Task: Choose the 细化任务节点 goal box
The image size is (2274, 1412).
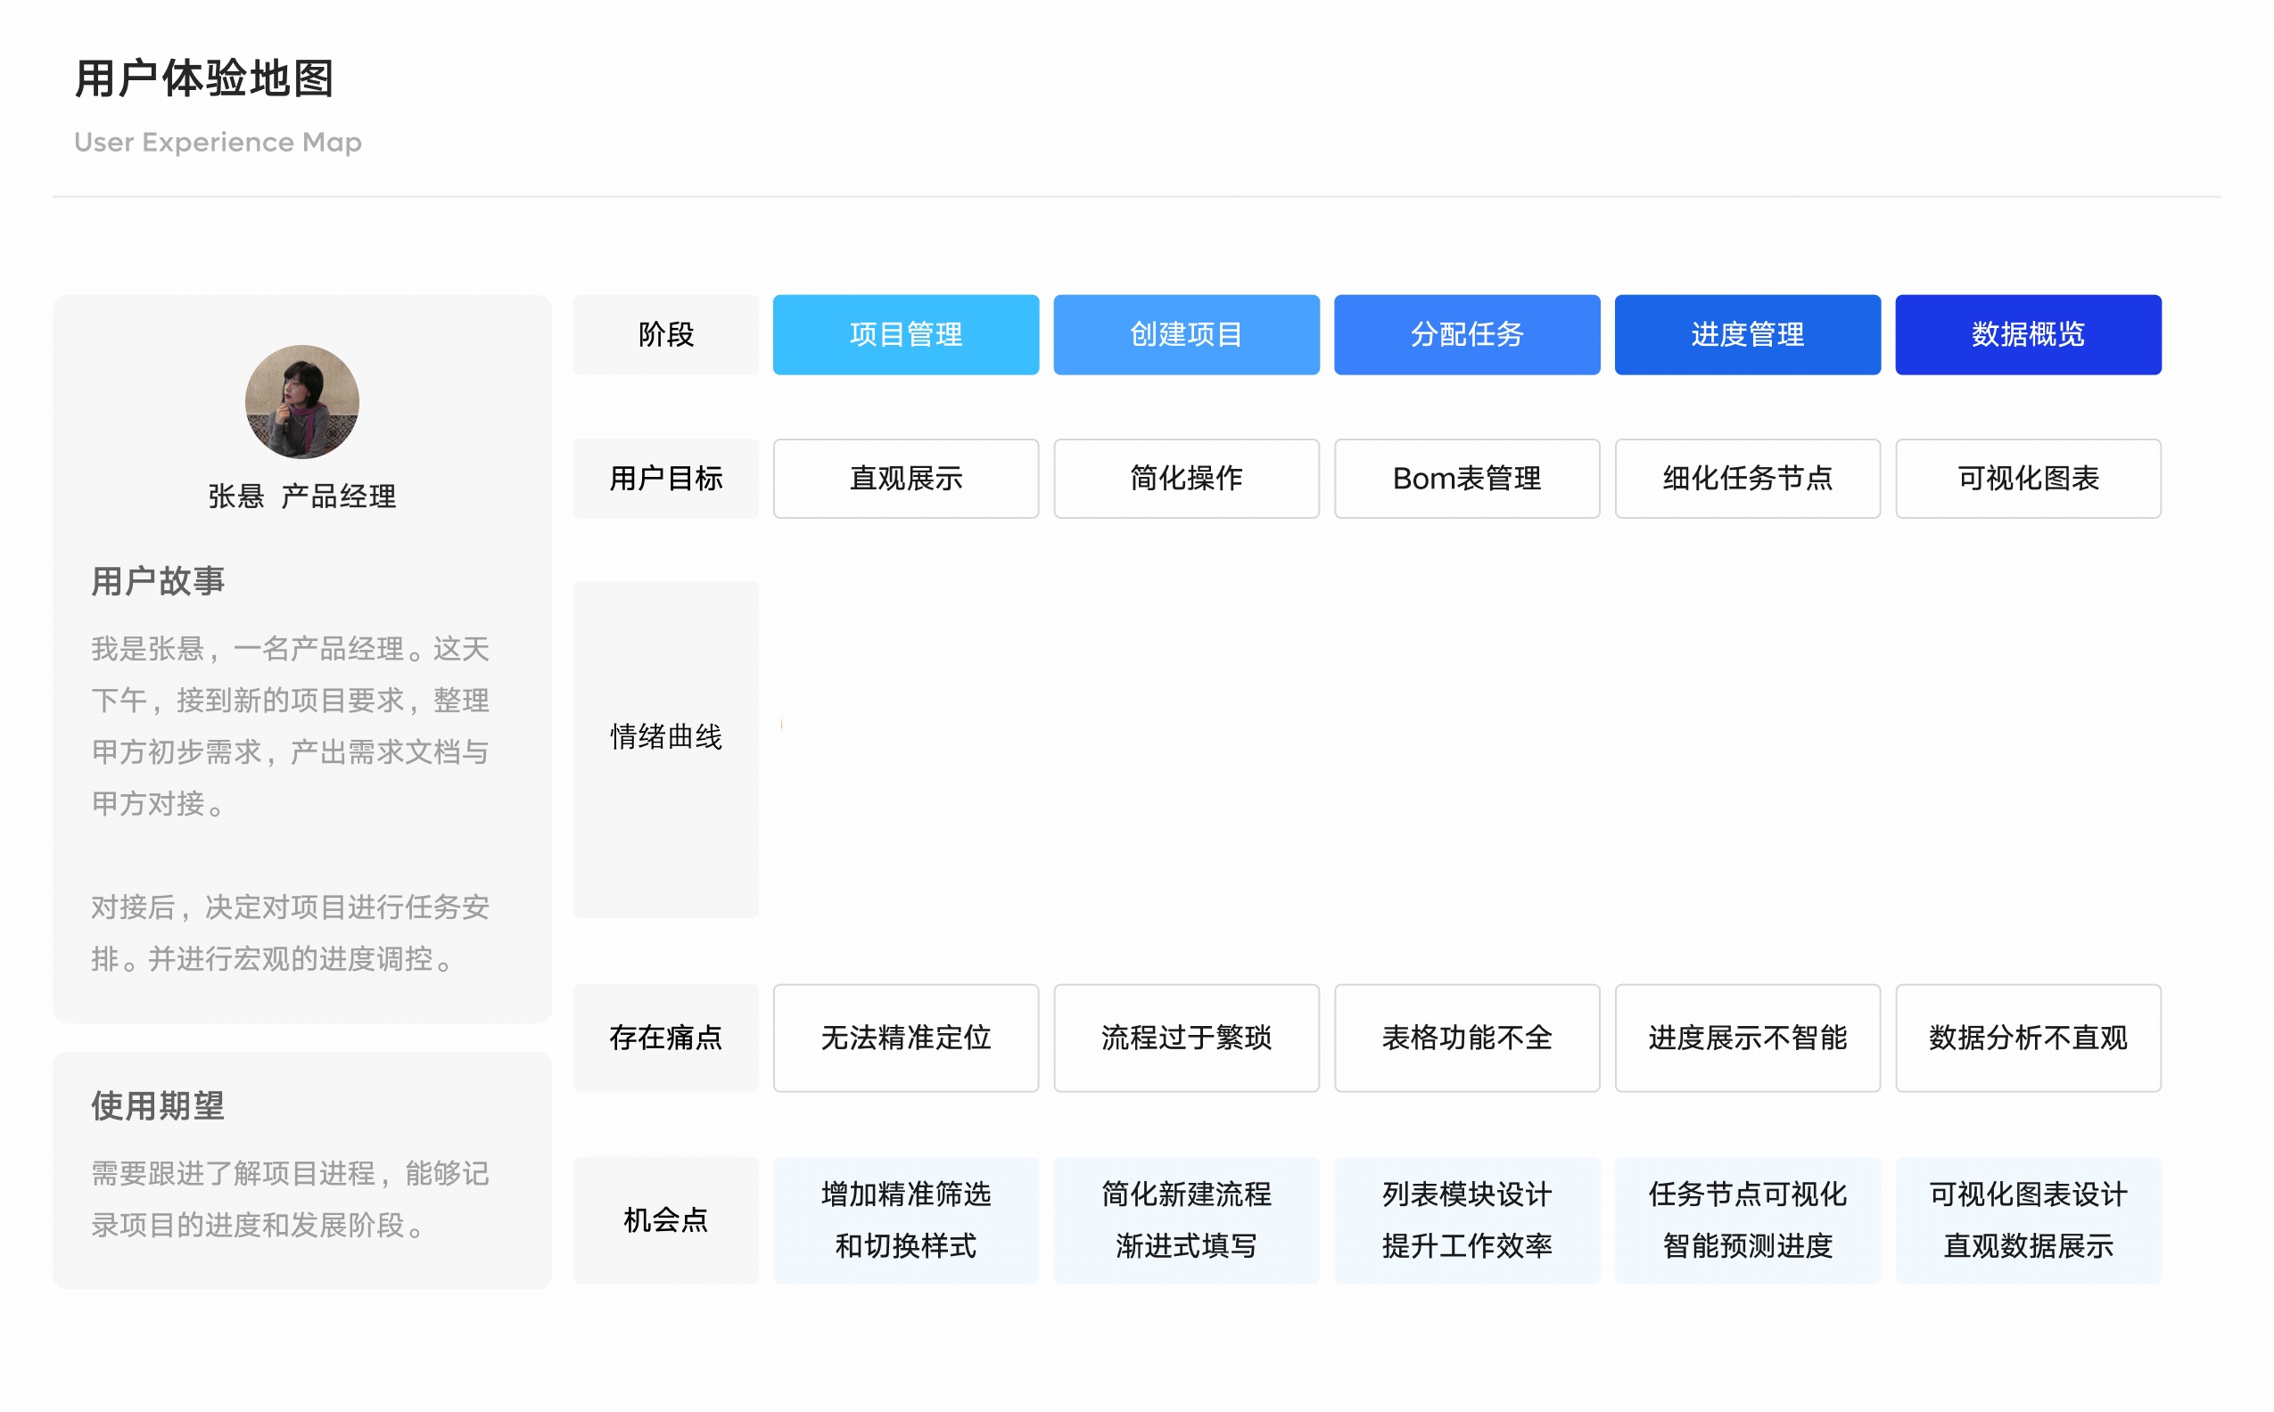Action: [1746, 478]
